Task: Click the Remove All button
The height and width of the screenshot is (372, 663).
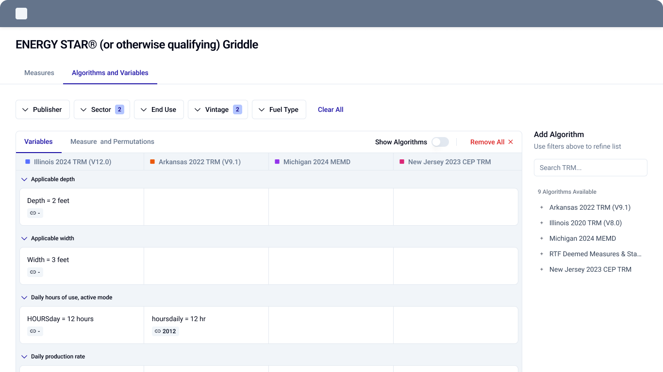Action: click(x=492, y=142)
